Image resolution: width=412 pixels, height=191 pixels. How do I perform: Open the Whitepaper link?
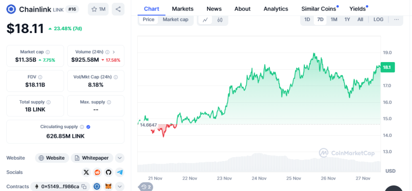tap(92, 158)
